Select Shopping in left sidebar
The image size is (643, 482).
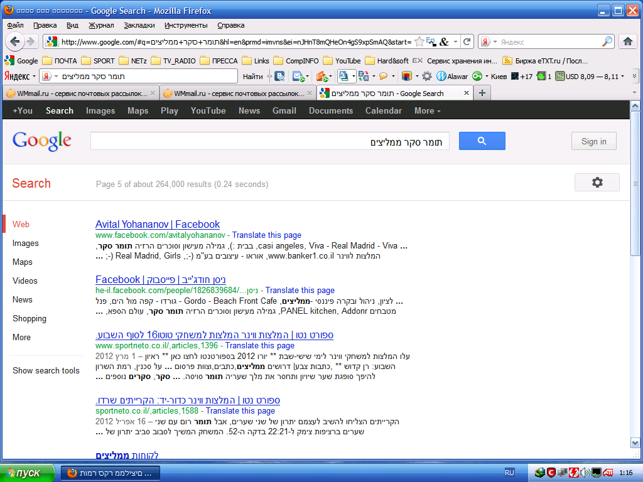(30, 318)
